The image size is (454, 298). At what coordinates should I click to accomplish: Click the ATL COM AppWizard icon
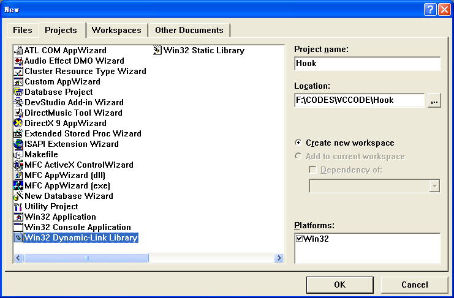(18, 50)
